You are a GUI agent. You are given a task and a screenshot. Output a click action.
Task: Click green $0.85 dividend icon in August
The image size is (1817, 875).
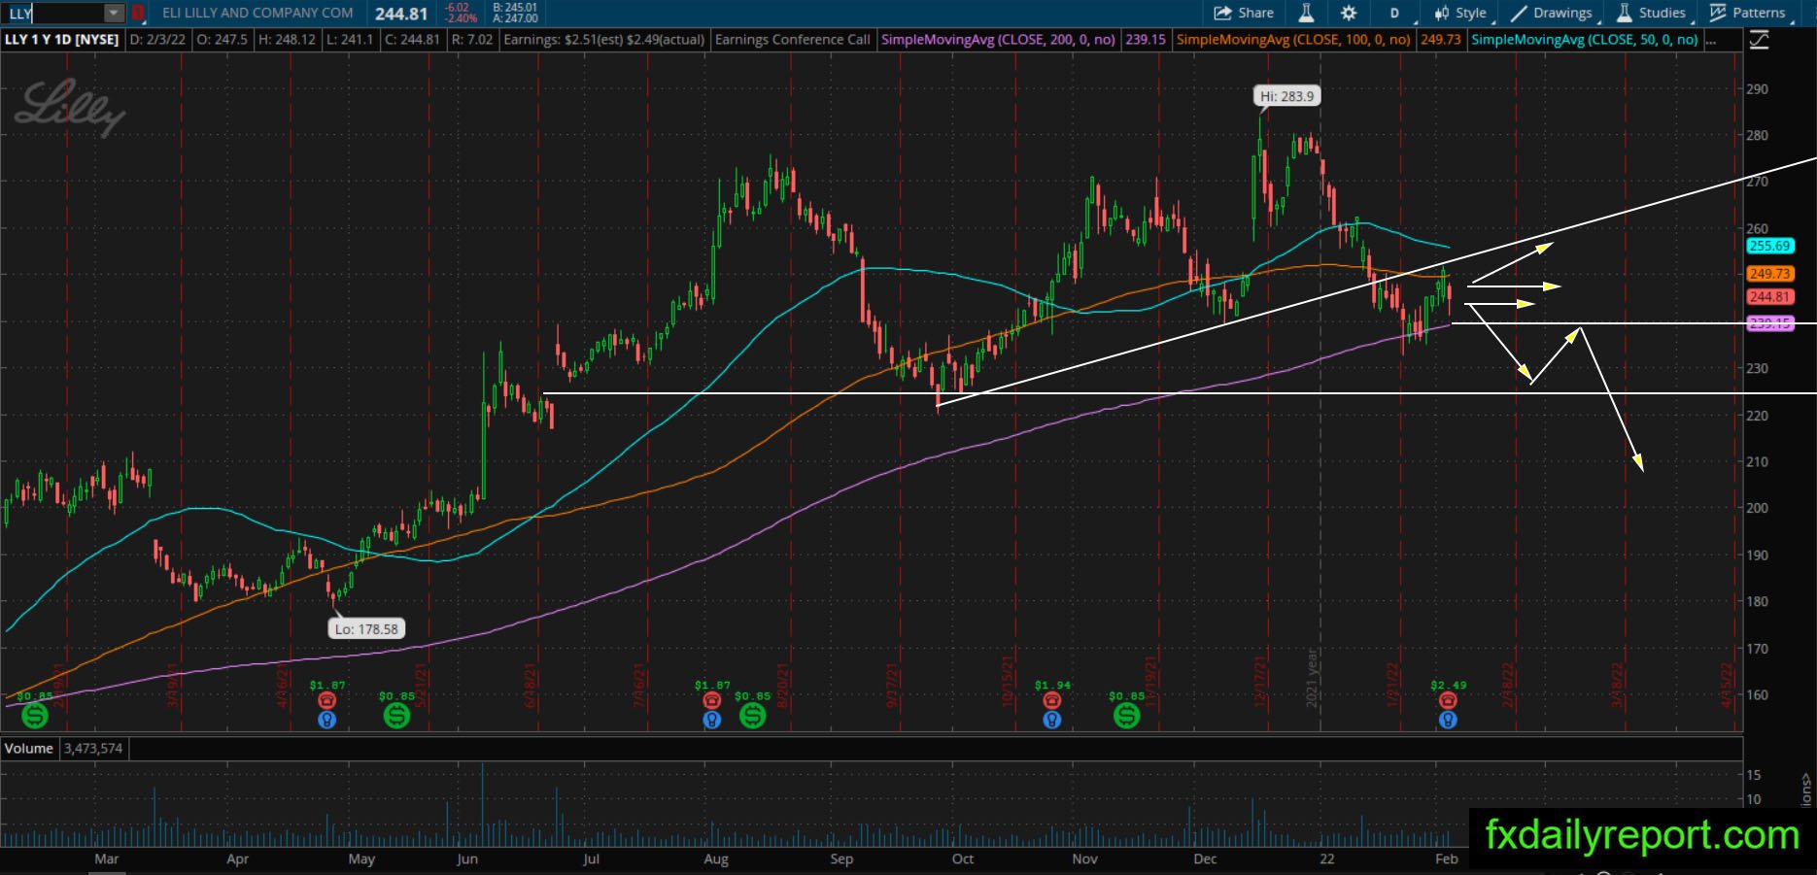coord(752,717)
